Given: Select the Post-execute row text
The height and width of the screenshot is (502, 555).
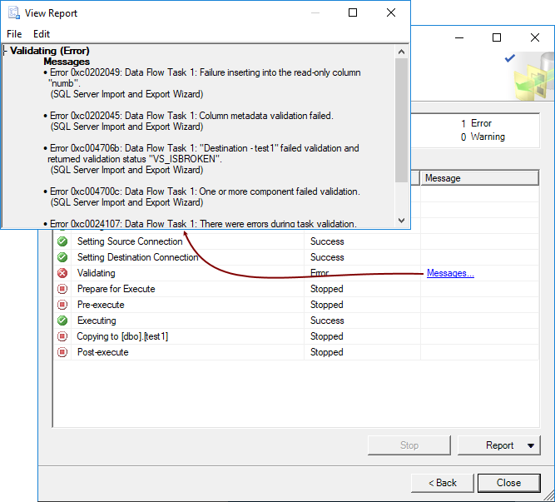Looking at the screenshot, I should pos(103,352).
